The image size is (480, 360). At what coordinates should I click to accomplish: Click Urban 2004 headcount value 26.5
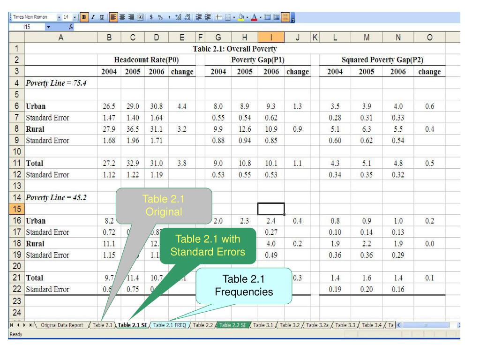click(109, 106)
